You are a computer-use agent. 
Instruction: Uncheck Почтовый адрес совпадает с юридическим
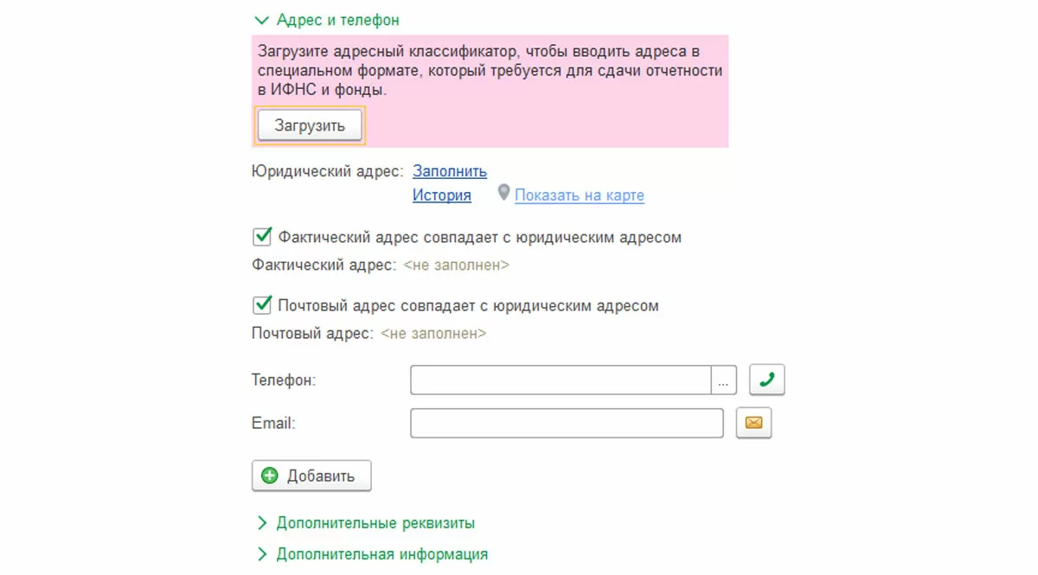click(x=262, y=305)
